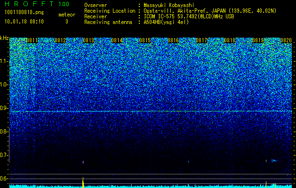Click the meteor count value 3

point(67,22)
